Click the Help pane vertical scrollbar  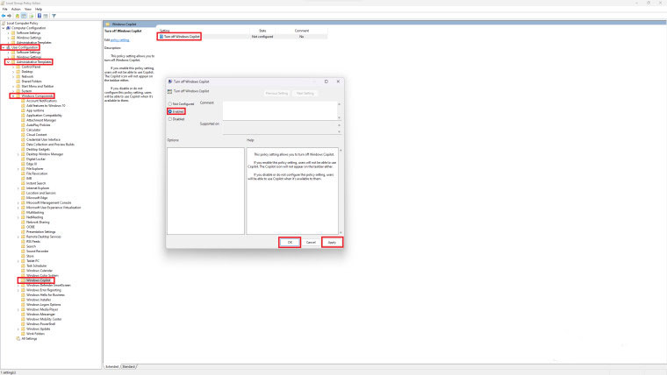(x=341, y=191)
